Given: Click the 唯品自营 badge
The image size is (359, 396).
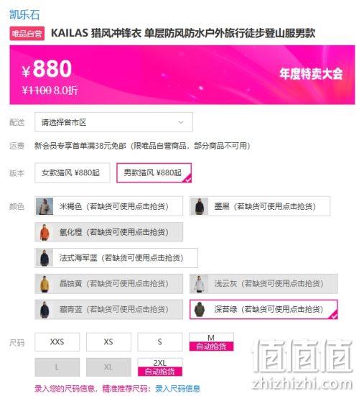Looking at the screenshot, I should pos(27,33).
